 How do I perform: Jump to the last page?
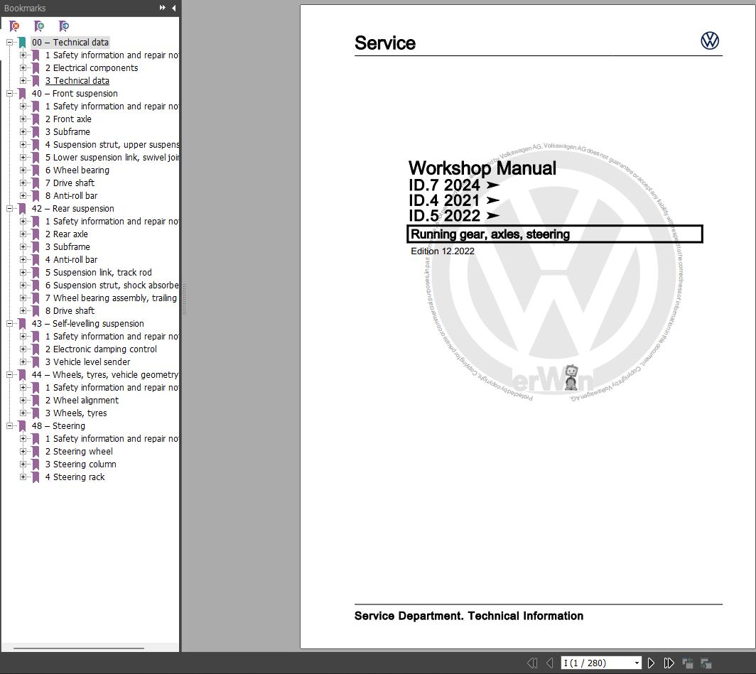tap(669, 663)
